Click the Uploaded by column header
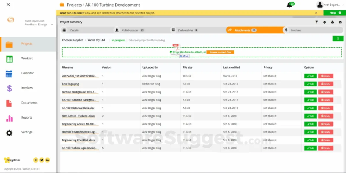The width and height of the screenshot is (346, 173). coord(150,67)
